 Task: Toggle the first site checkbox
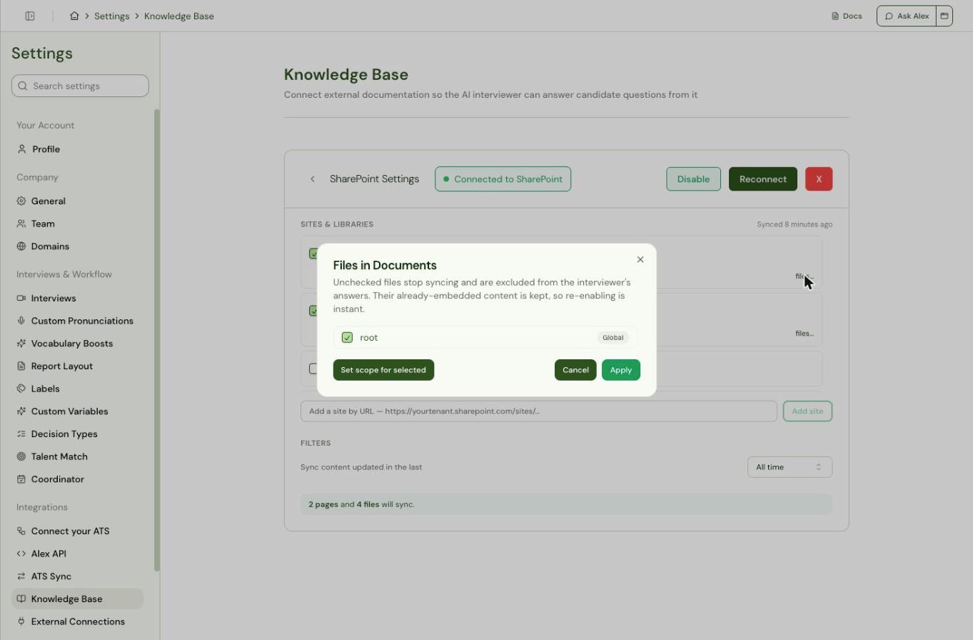(313, 254)
